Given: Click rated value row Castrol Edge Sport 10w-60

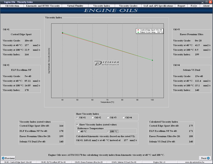Looking at the screenshot, I should [41, 126].
